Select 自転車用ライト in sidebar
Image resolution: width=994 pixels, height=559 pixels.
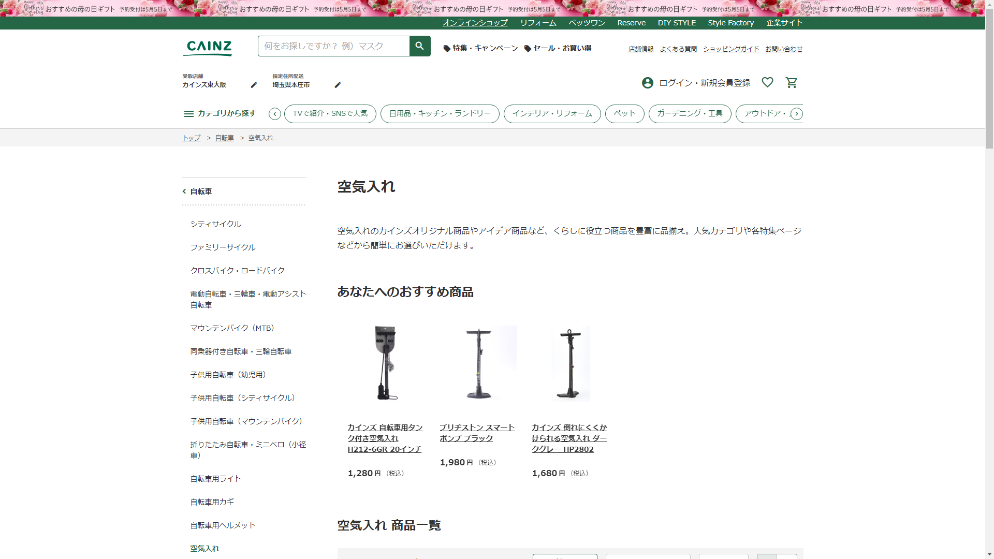click(x=215, y=479)
